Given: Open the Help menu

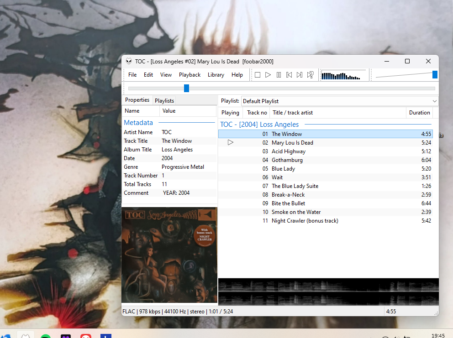Looking at the screenshot, I should (x=237, y=75).
